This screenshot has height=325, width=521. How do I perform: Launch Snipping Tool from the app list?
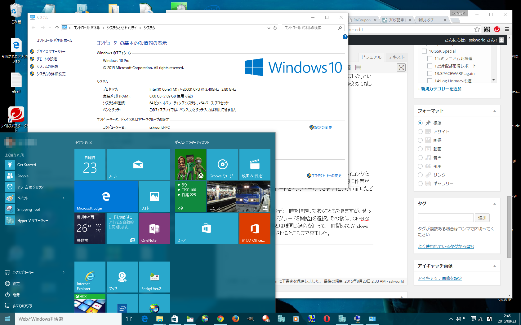click(x=35, y=210)
